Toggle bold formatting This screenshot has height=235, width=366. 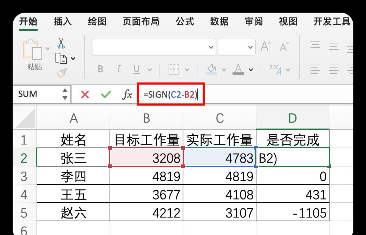100,69
